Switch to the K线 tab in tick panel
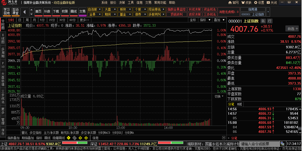Screen dimensions: 302x151 click(239, 104)
